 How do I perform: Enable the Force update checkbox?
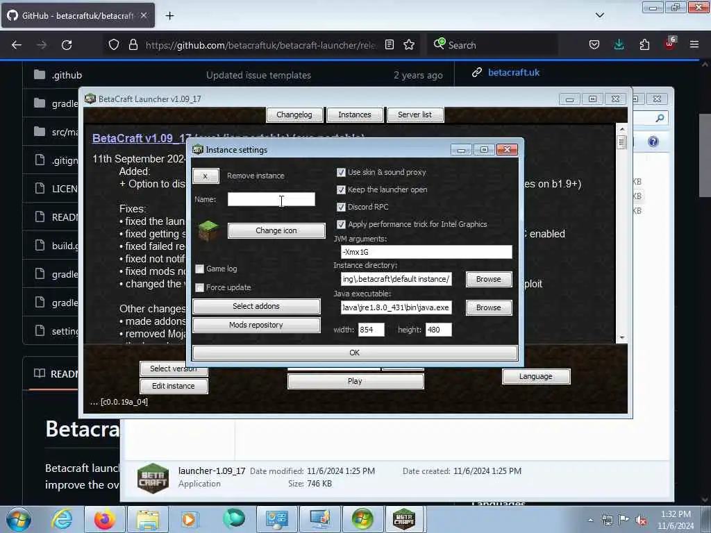click(199, 287)
